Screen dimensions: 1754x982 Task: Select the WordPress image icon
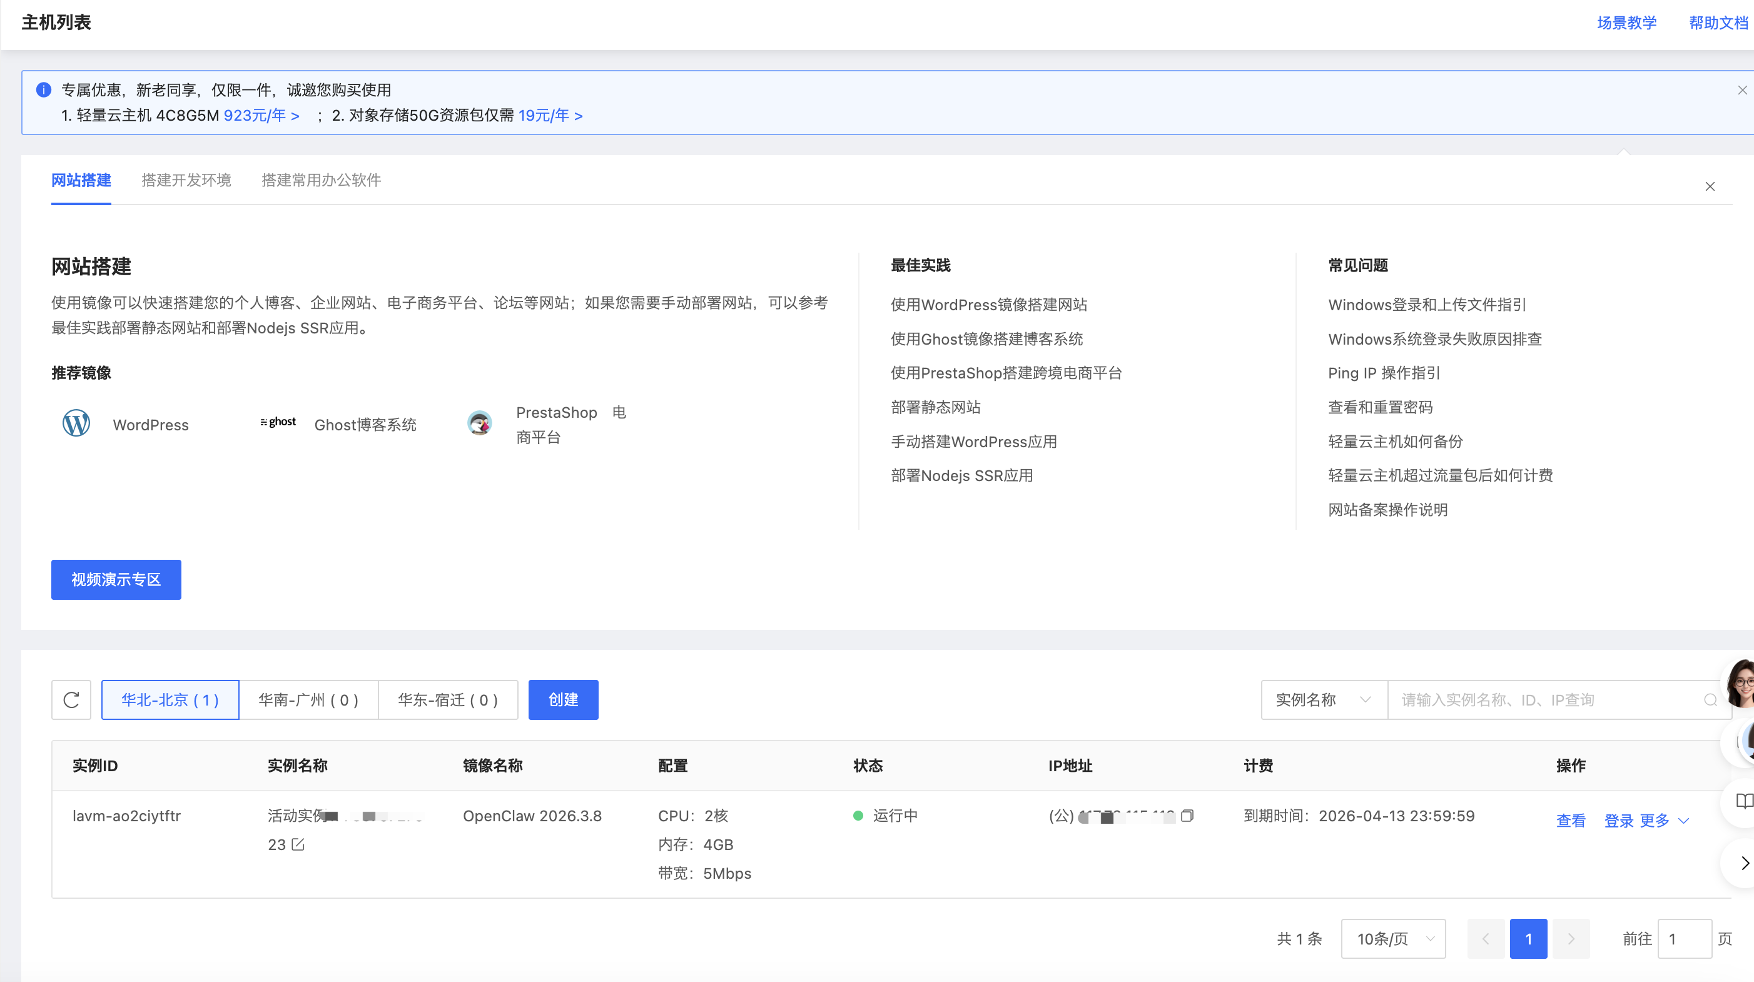tap(76, 423)
